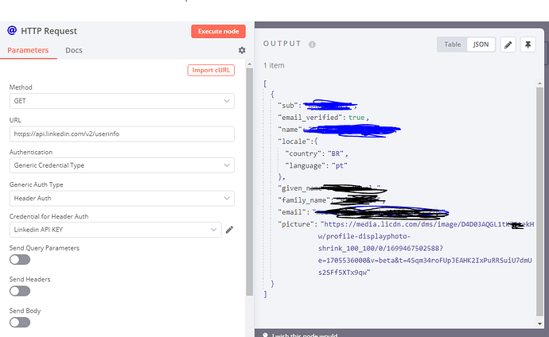
Task: Focus the URL input field
Action: (122, 134)
